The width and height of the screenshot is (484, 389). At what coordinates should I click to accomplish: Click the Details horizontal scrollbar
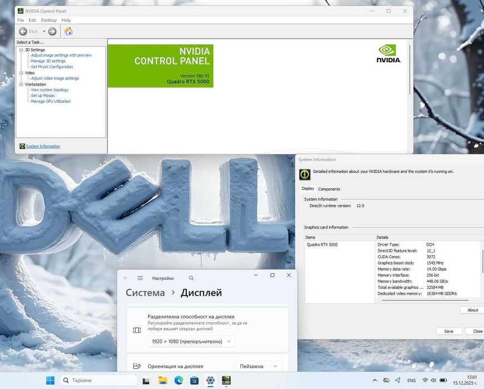pos(425,300)
